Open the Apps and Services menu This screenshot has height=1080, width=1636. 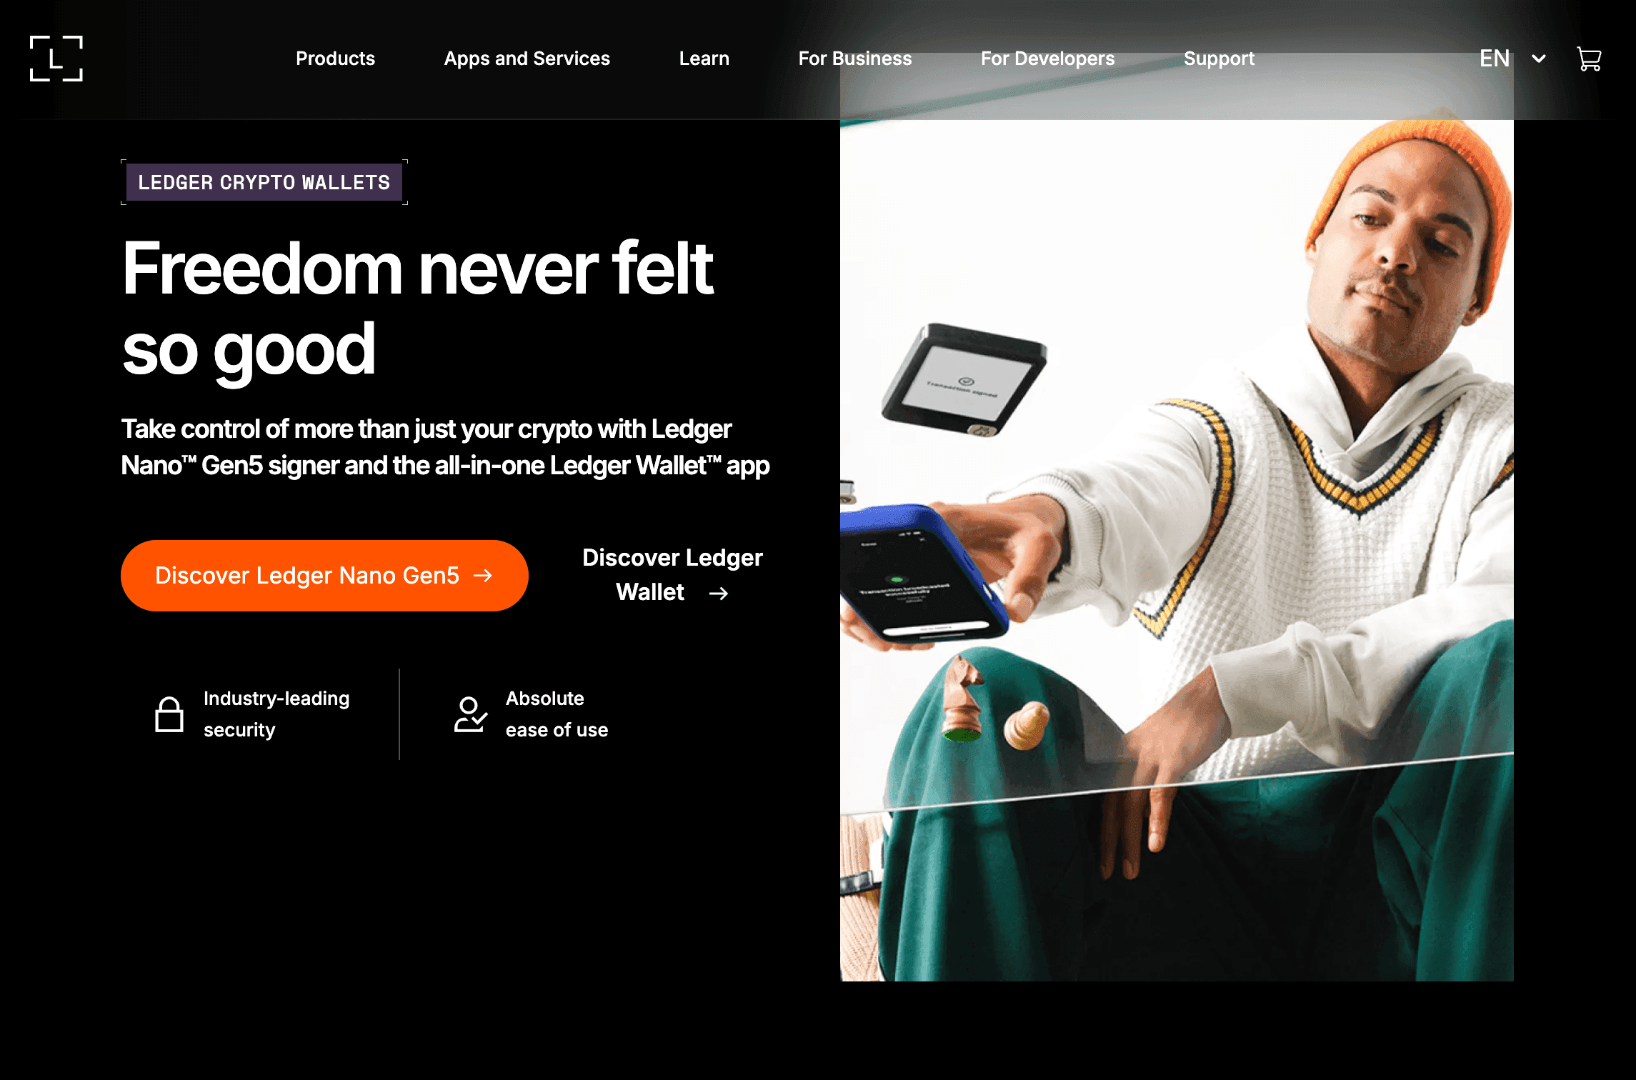(x=527, y=59)
